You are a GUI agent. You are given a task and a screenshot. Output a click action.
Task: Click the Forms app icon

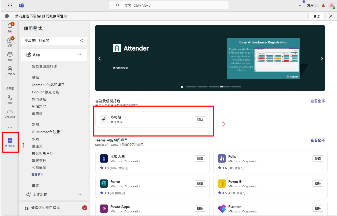click(104, 184)
